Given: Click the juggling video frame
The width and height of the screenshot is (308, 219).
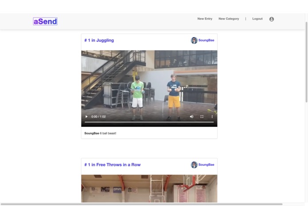Looking at the screenshot, I should (x=149, y=88).
